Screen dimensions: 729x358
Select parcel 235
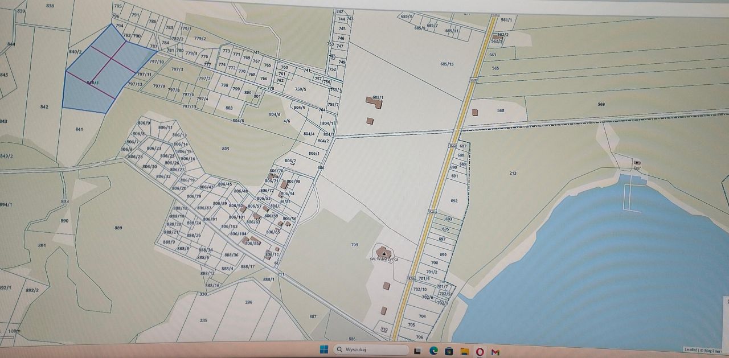(204, 320)
